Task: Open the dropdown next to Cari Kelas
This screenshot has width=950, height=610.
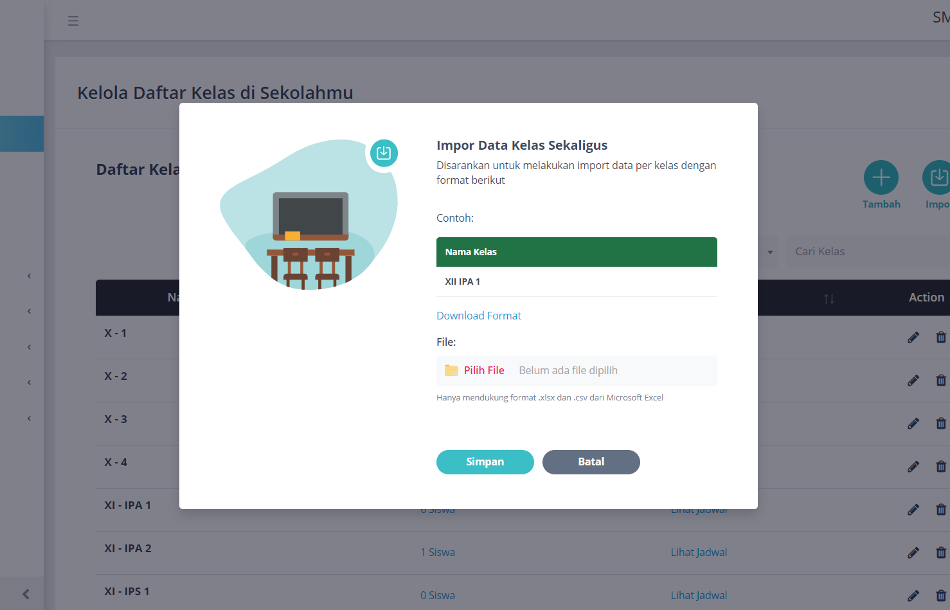Action: [769, 252]
